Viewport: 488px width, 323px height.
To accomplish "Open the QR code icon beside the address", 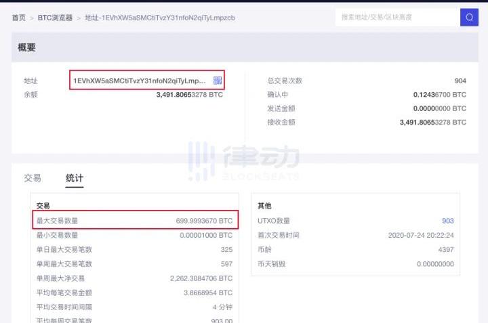I will tap(218, 81).
